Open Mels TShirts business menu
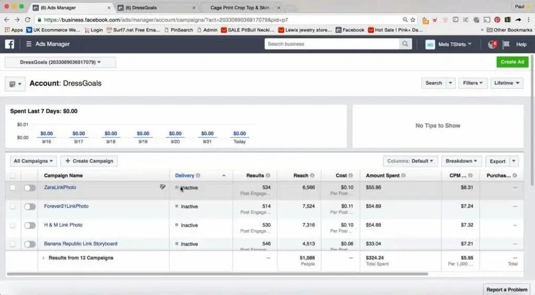This screenshot has height=295, width=535. click(x=455, y=44)
